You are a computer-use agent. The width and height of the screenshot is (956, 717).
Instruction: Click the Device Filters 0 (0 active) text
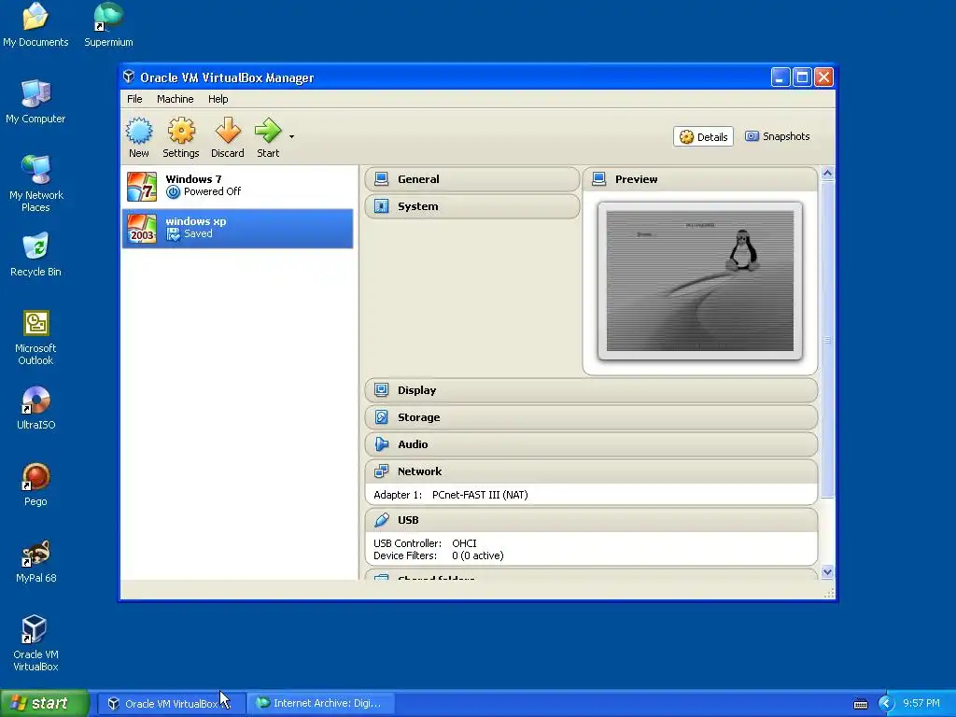pyautogui.click(x=439, y=555)
